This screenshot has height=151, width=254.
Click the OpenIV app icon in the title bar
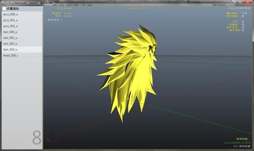[3, 3]
